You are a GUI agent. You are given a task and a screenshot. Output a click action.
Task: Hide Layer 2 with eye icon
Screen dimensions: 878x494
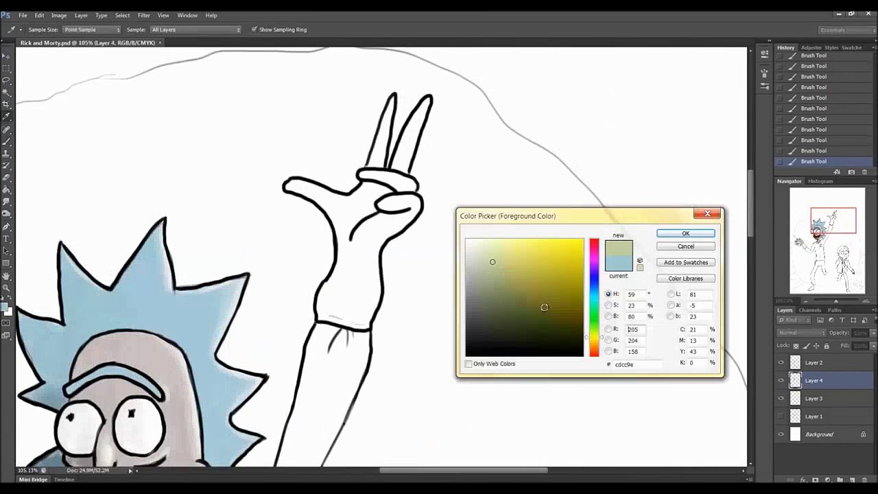tap(781, 362)
